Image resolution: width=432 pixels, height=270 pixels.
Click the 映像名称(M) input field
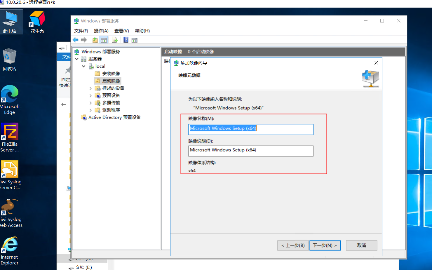(251, 129)
